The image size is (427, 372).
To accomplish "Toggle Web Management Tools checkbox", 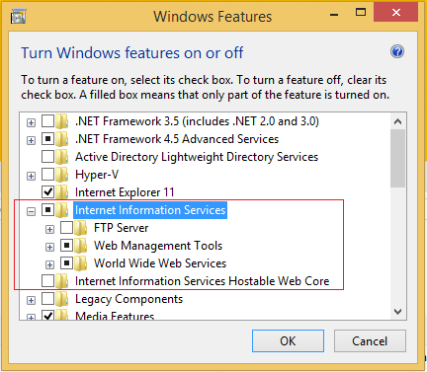I will 66,246.
